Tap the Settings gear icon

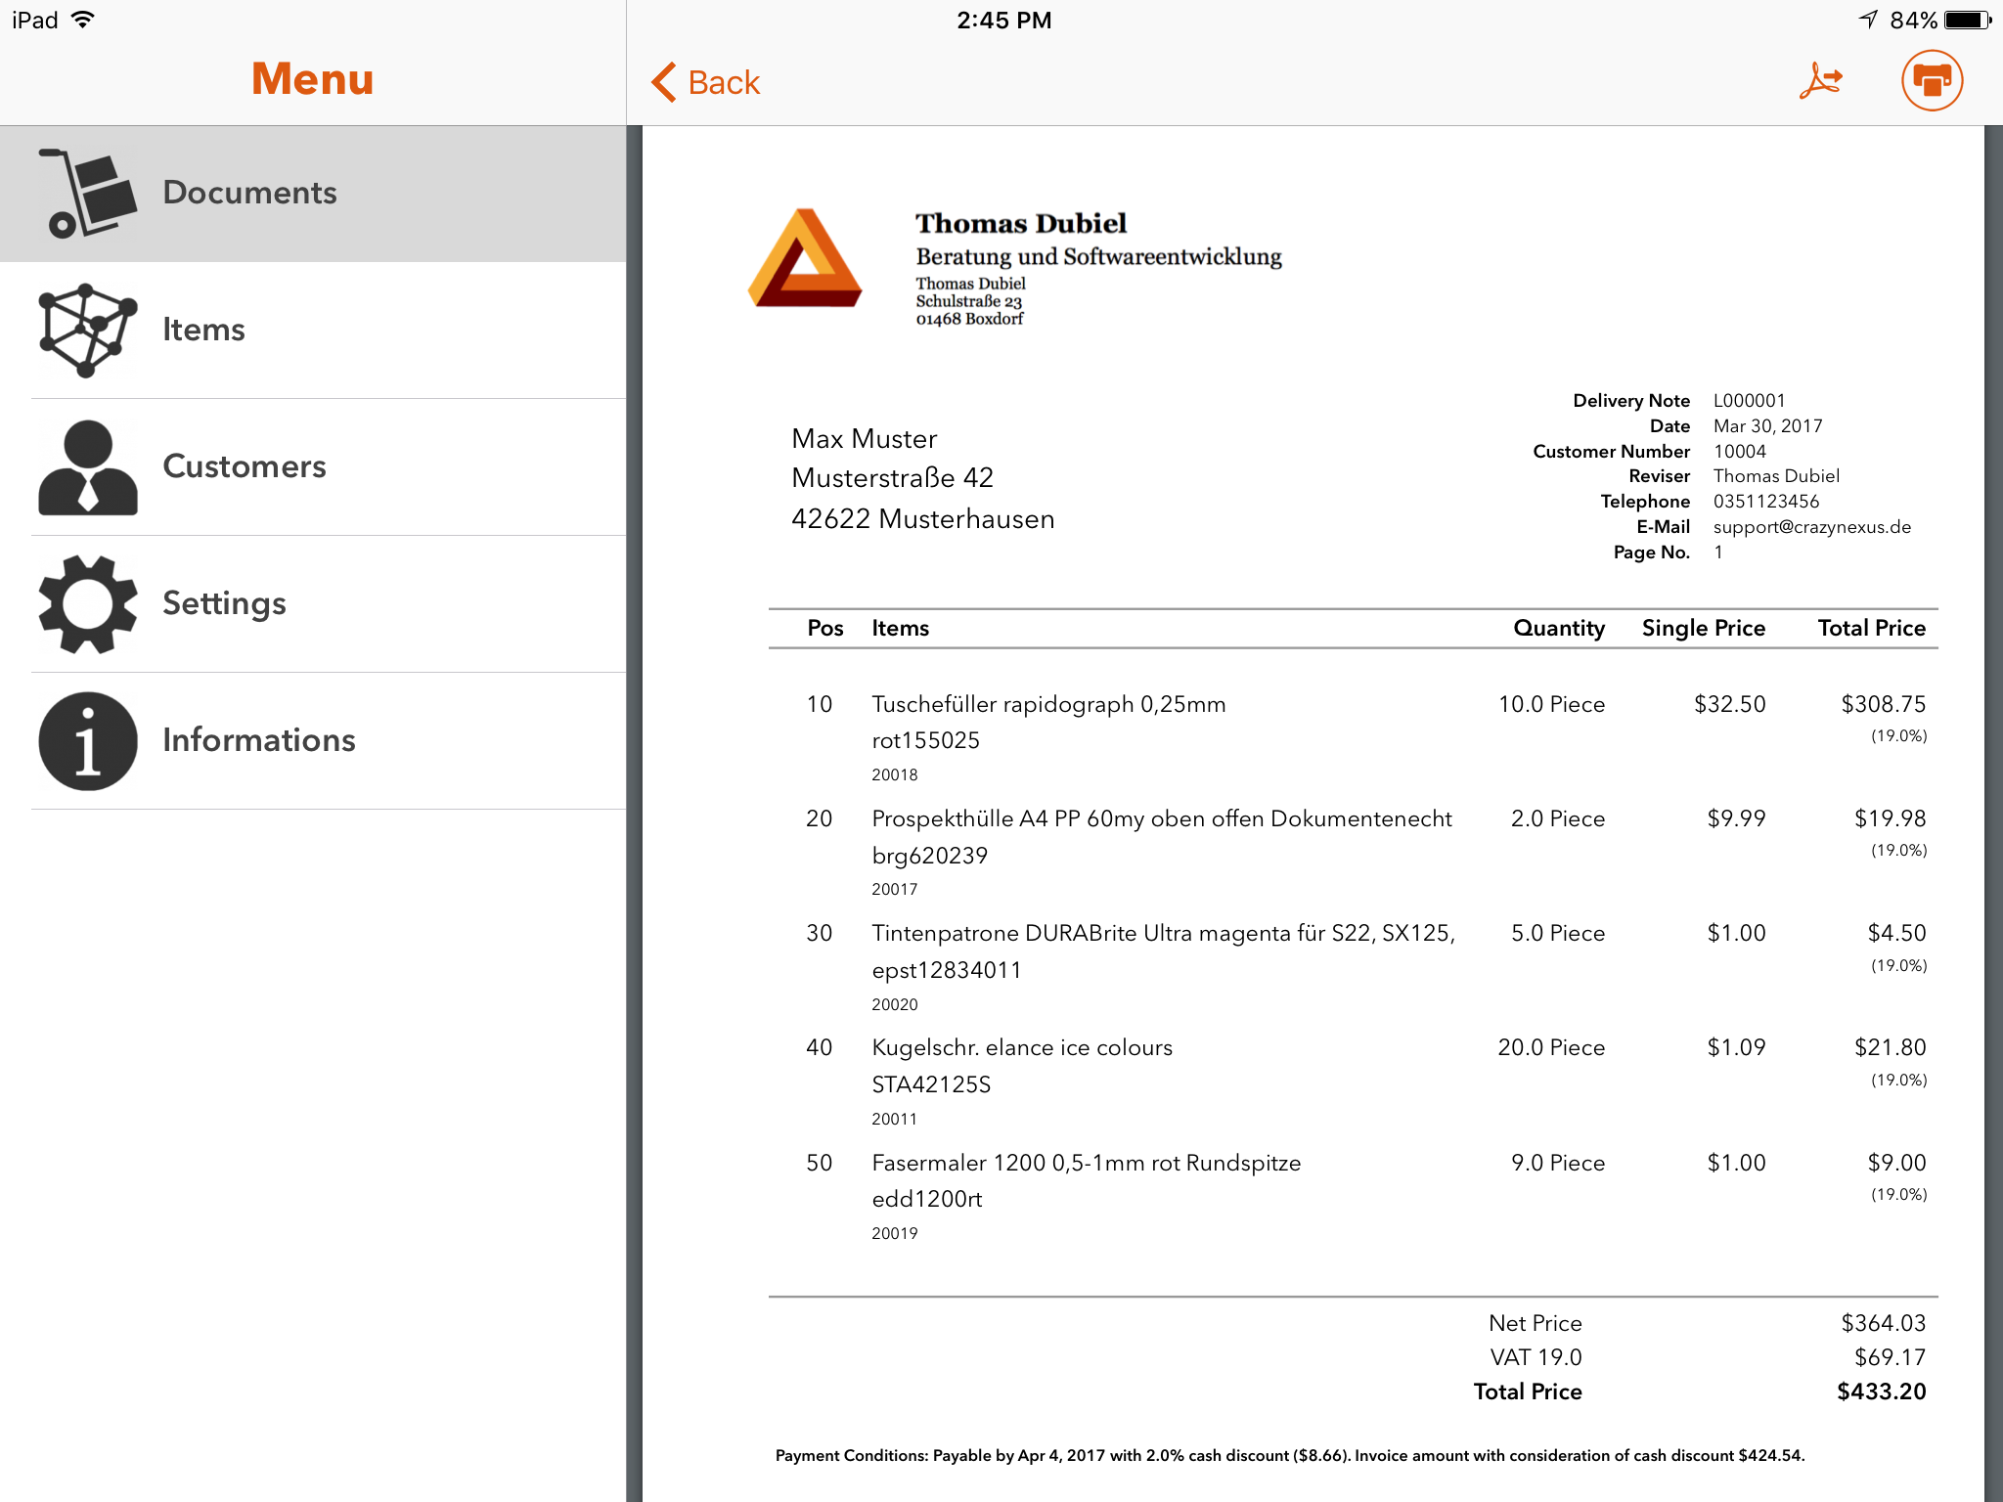click(x=88, y=603)
